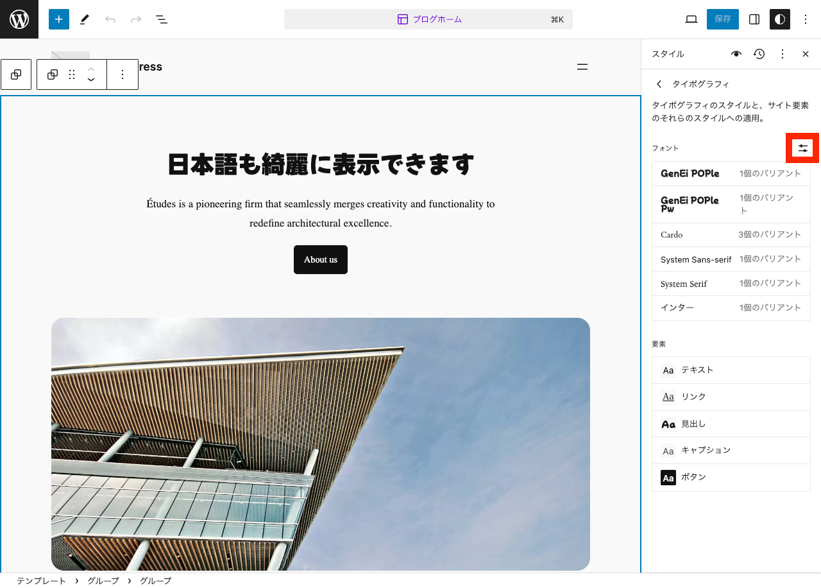This screenshot has width=821, height=588.
Task: Open the block inserter plus button
Action: click(x=59, y=19)
